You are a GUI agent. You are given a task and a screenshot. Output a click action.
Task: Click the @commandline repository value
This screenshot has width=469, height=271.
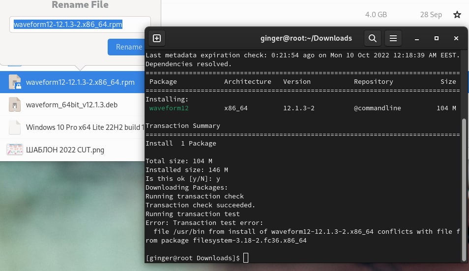pyautogui.click(x=378, y=108)
